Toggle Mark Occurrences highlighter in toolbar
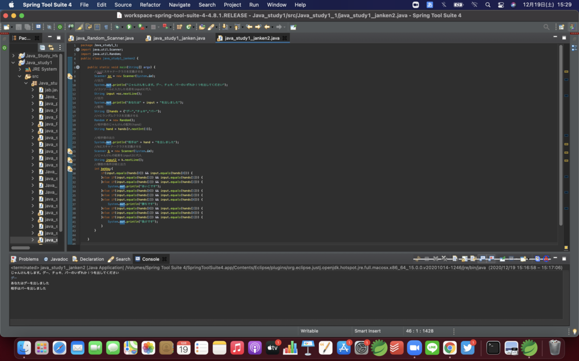This screenshot has height=361, width=579. (80, 27)
